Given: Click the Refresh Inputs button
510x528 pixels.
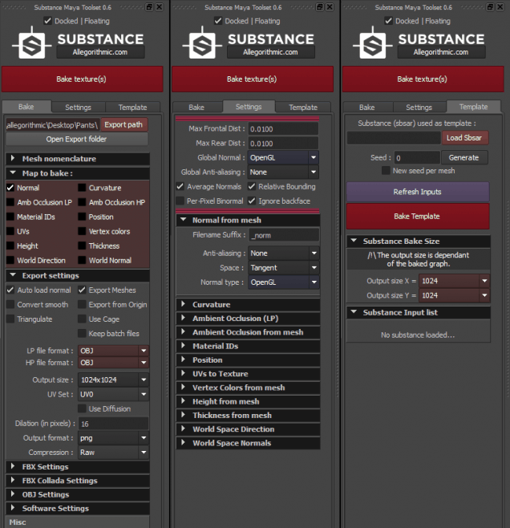Looking at the screenshot, I should click(418, 192).
